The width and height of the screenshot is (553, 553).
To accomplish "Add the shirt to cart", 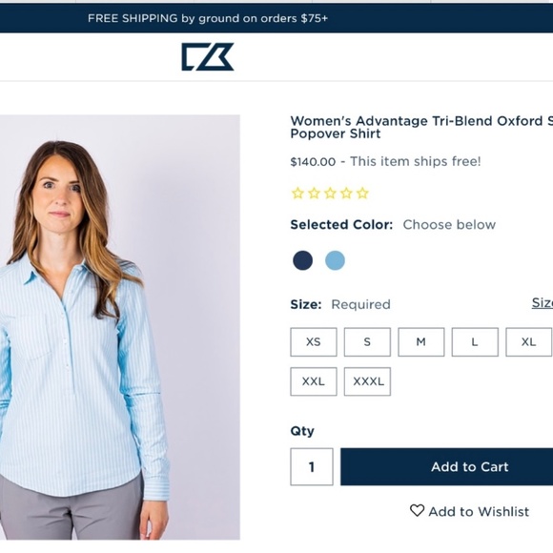I will click(446, 466).
